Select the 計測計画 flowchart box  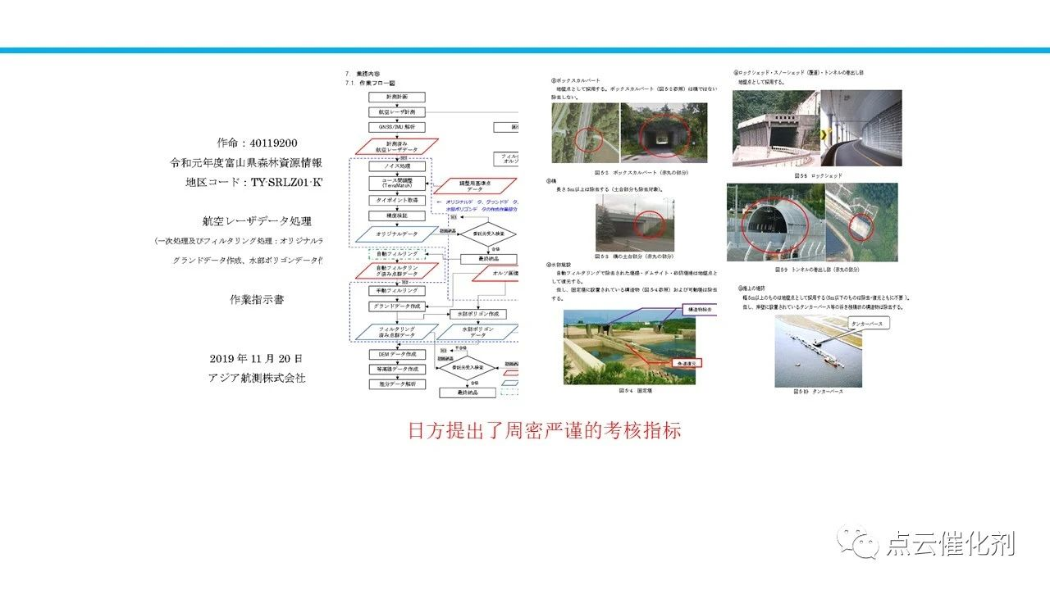click(x=397, y=97)
